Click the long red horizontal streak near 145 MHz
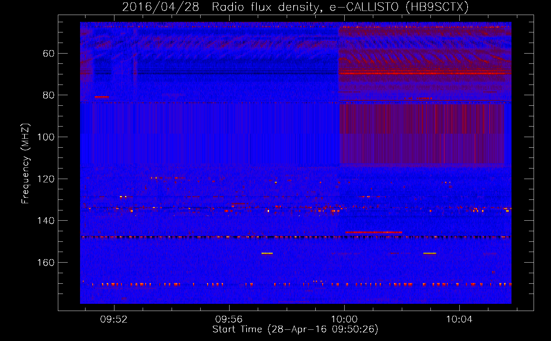 click(374, 232)
